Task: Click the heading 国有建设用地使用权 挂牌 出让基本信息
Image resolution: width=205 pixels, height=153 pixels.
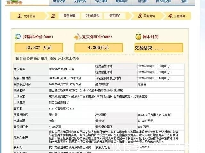Action: 48,59
